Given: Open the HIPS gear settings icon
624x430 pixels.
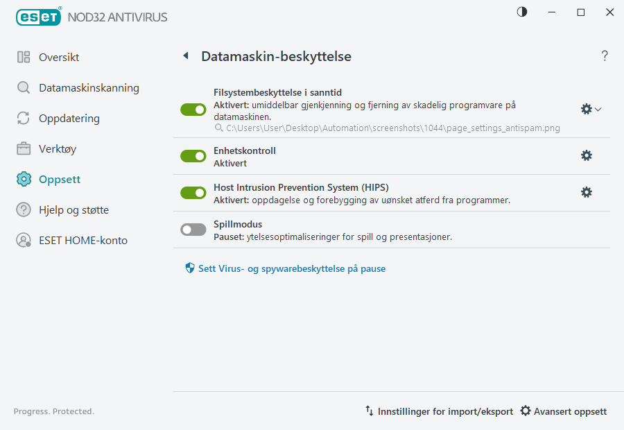Looking at the screenshot, I should click(x=587, y=192).
